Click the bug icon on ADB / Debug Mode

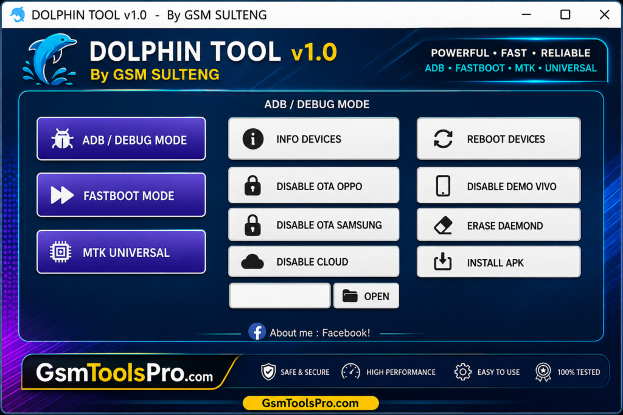point(62,139)
